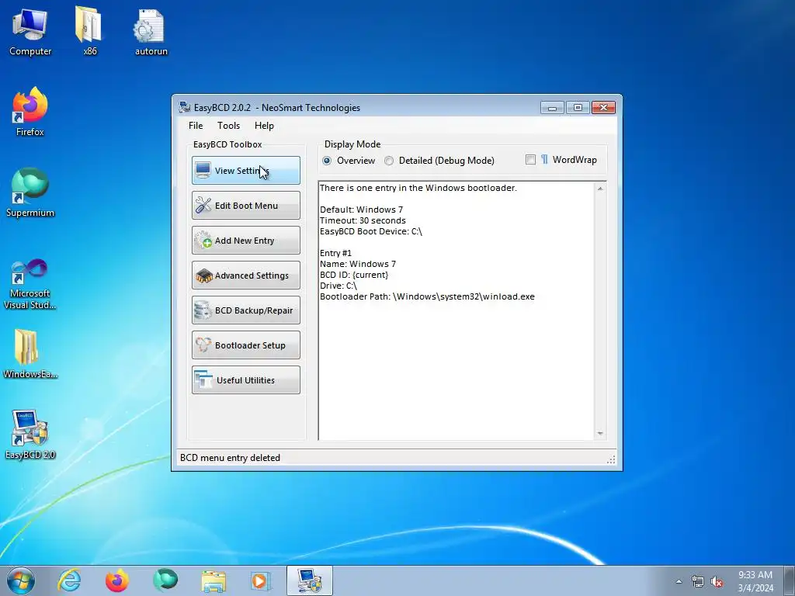Launch Firefox from the taskbar
795x596 pixels.
pyautogui.click(x=117, y=580)
